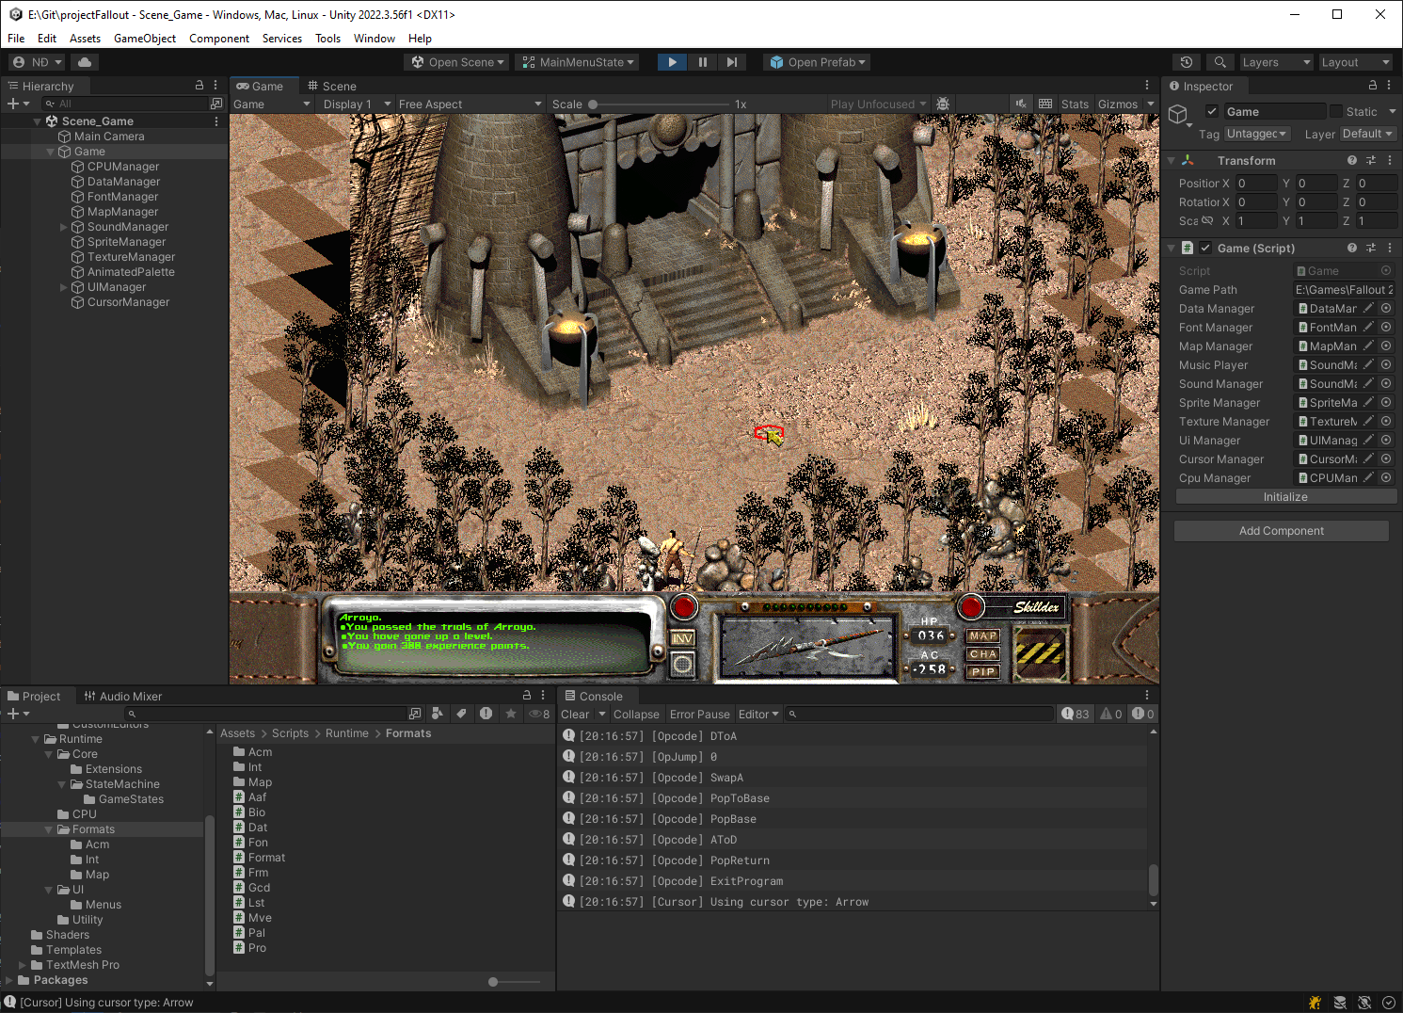Open Hierarchy search window icon
The width and height of the screenshot is (1403, 1013).
(216, 104)
